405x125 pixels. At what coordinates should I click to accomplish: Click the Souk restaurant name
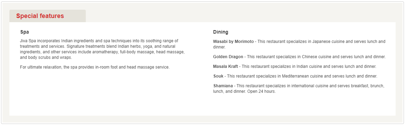click(x=218, y=76)
